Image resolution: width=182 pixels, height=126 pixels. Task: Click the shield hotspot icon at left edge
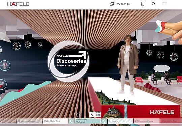(3, 85)
